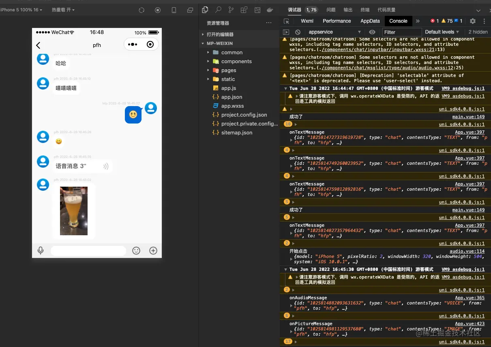Viewport: 491px width, 347px height.
Task: Open the Default levels dropdown
Action: tap(442, 32)
